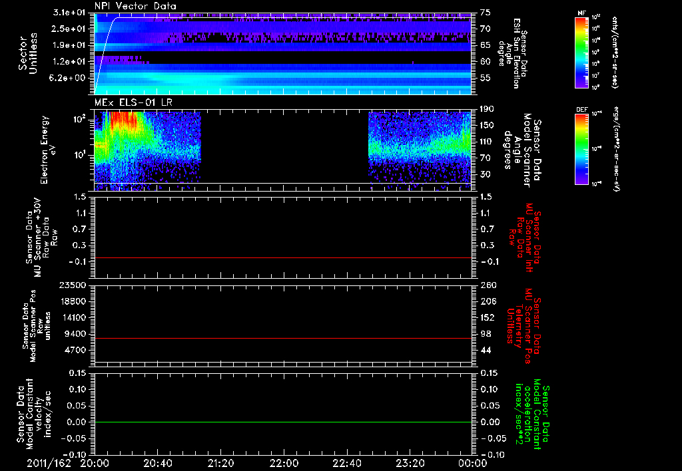Click the 00:00 time axis label
The image size is (682, 471).
coord(472,463)
